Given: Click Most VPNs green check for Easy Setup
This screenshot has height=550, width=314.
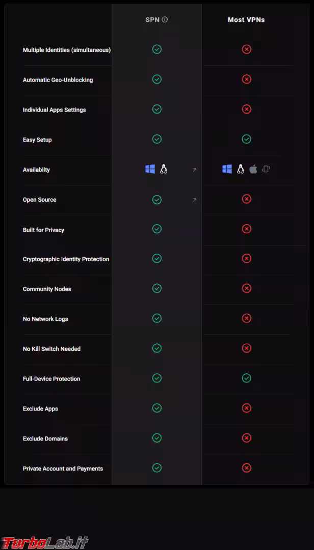Looking at the screenshot, I should click(247, 139).
